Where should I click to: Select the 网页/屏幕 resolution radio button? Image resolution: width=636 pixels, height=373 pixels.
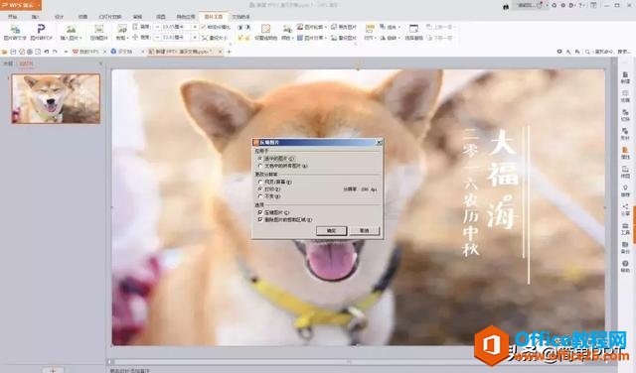[260, 182]
